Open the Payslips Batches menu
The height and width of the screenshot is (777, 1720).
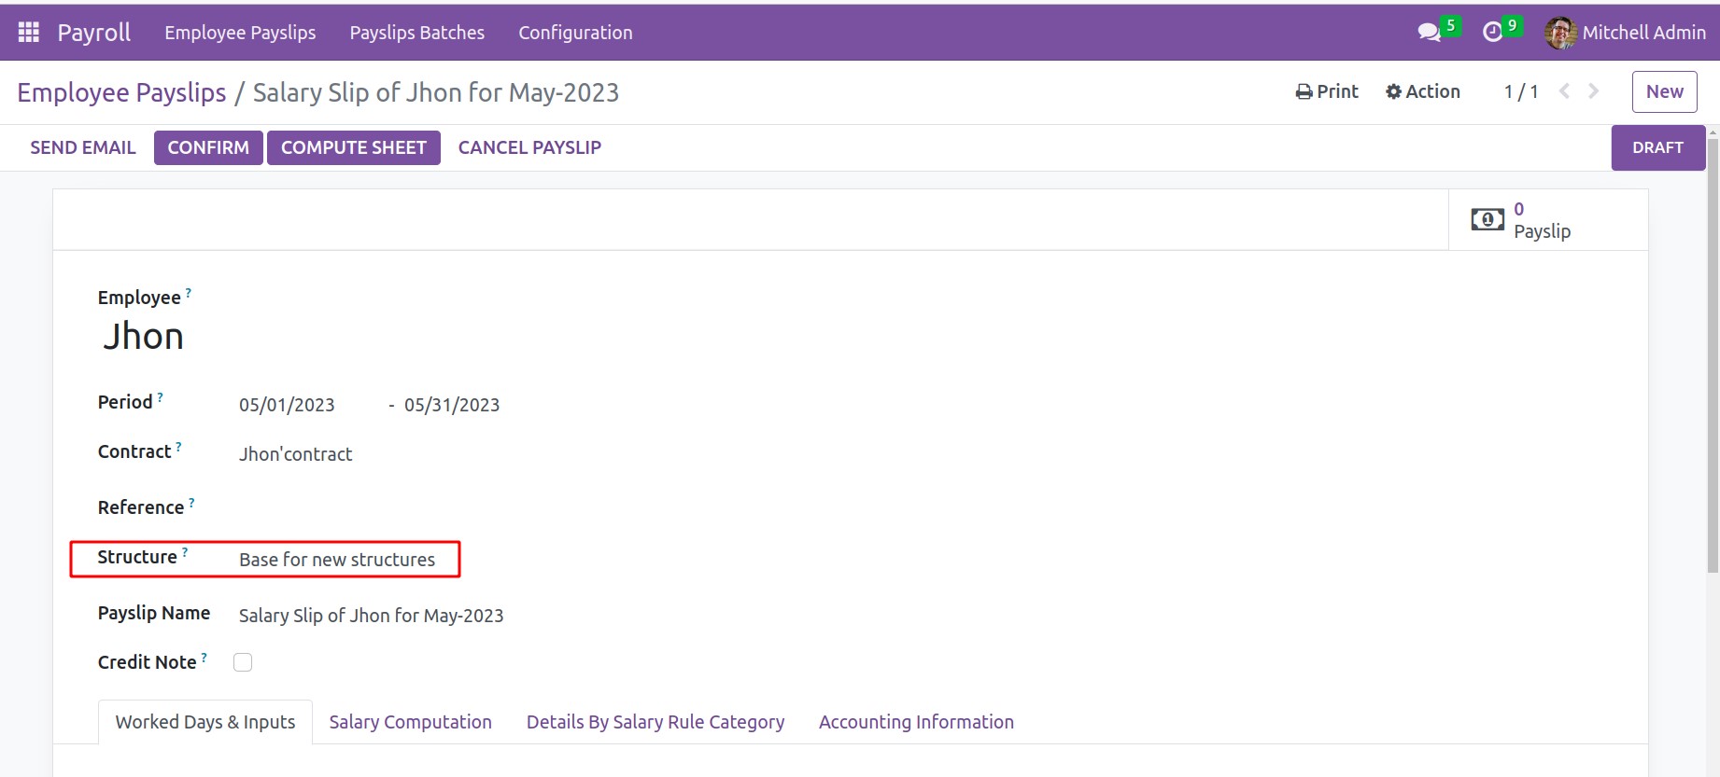416,33
